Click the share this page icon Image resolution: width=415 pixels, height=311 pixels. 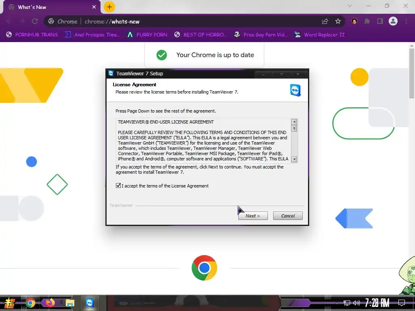pyautogui.click(x=325, y=21)
